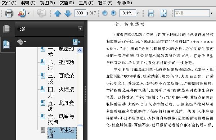Screen dimensions: 216x140
Task: Open the 窗口(W) menu
Action: point(105,3)
